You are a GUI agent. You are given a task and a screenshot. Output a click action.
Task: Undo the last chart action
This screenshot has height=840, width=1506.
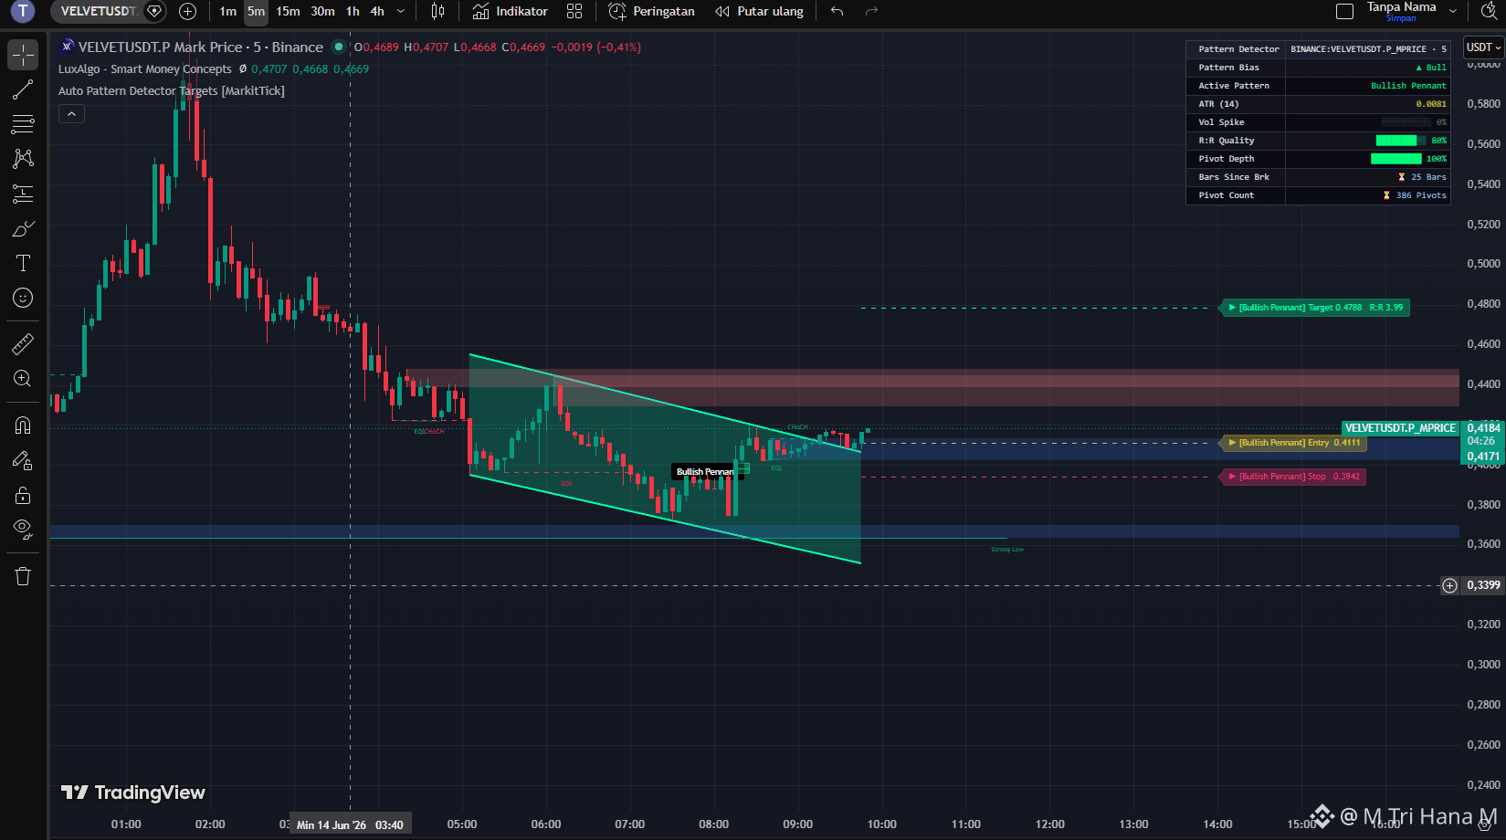[837, 11]
